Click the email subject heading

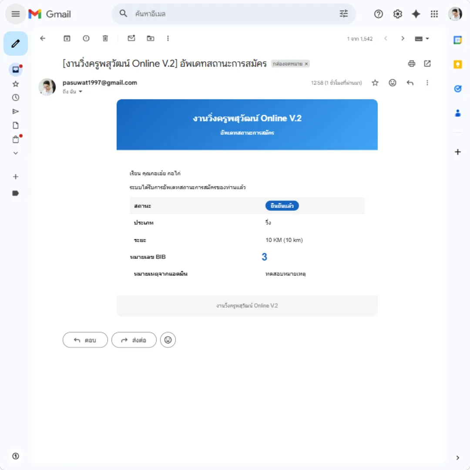tap(164, 64)
